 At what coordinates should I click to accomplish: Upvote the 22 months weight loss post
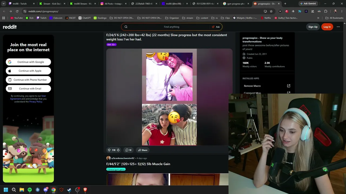coord(109,150)
